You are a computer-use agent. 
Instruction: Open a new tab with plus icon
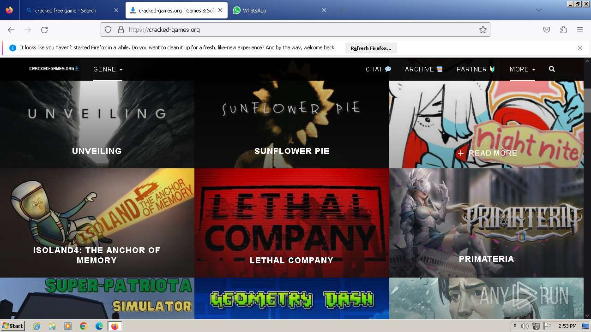point(341,10)
